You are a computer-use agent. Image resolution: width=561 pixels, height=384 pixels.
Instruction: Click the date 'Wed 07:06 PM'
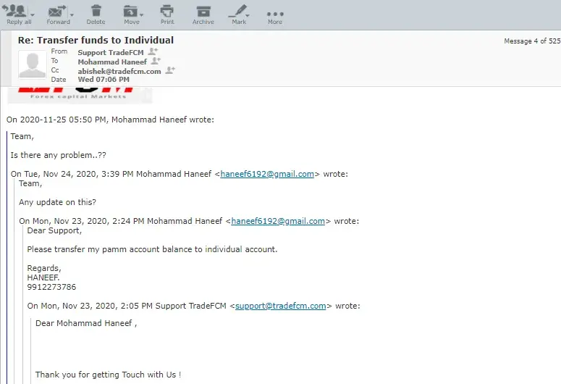click(x=104, y=80)
